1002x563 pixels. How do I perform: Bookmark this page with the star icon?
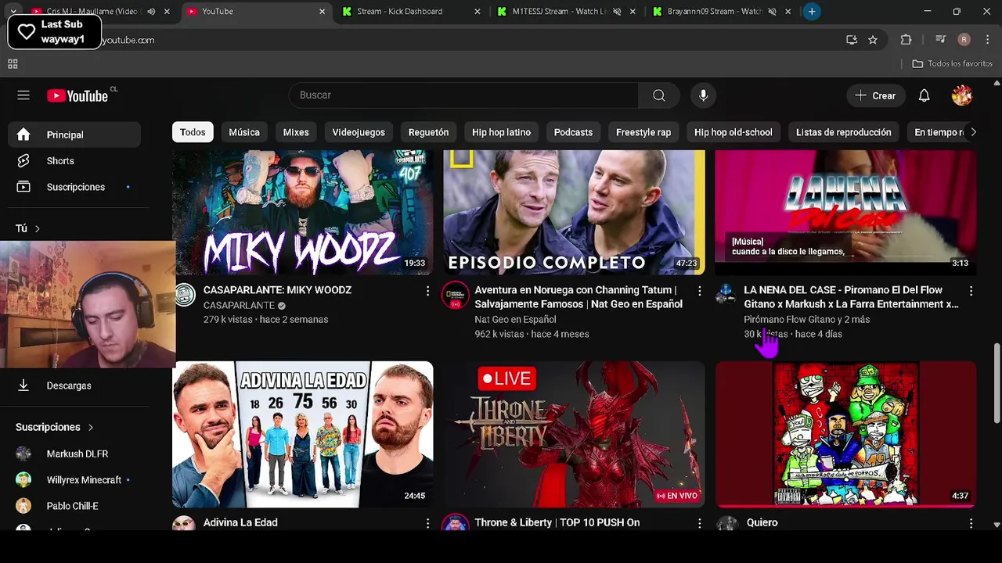point(873,40)
